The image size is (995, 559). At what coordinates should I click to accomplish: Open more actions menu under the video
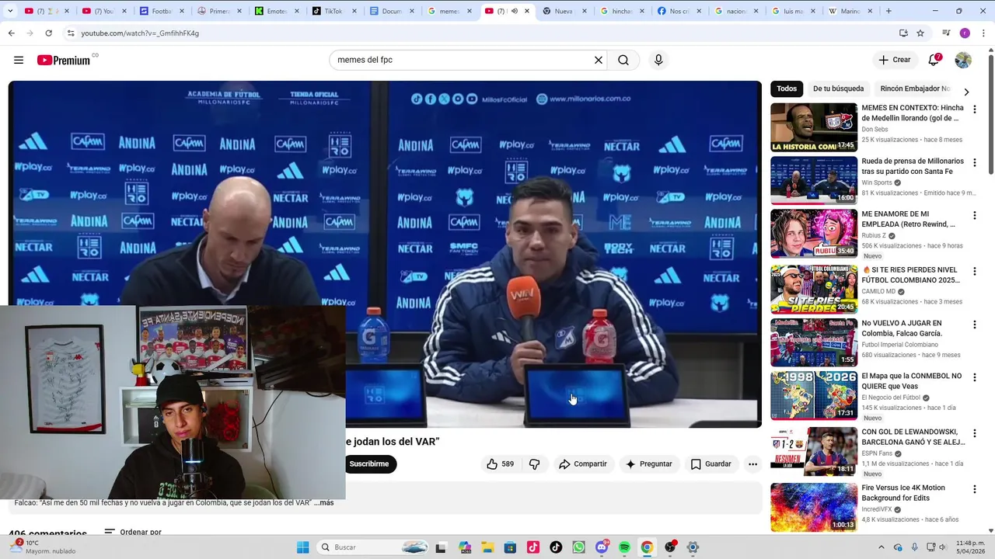click(x=752, y=464)
